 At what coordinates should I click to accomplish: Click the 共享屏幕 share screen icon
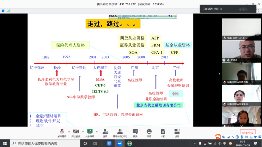click(x=90, y=132)
